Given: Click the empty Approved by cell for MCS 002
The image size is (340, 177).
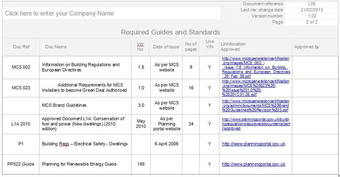Looking at the screenshot, I should 314,67.
